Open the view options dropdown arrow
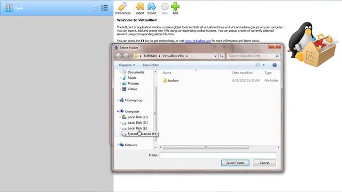 pos(263,65)
